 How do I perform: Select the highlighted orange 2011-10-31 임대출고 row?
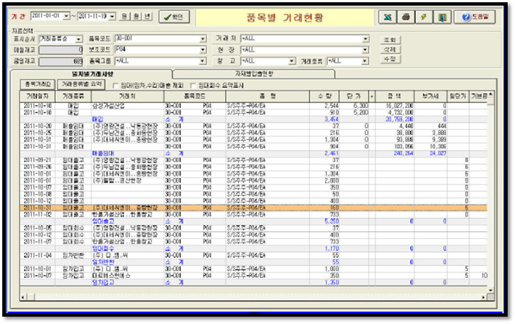point(253,208)
